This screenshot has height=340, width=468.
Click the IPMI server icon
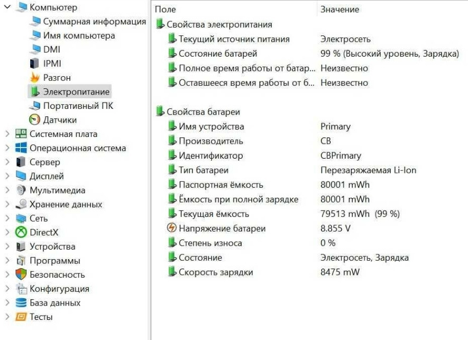tap(34, 63)
